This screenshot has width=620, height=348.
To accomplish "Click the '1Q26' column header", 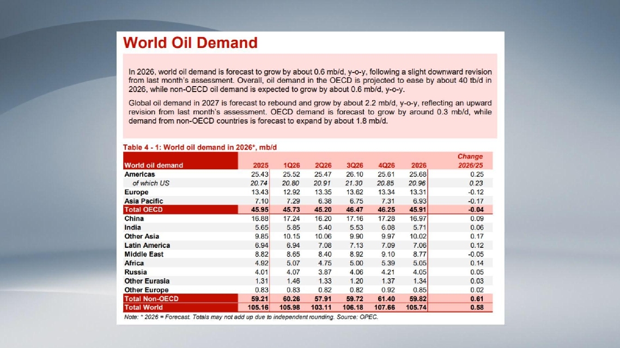I will 291,166.
